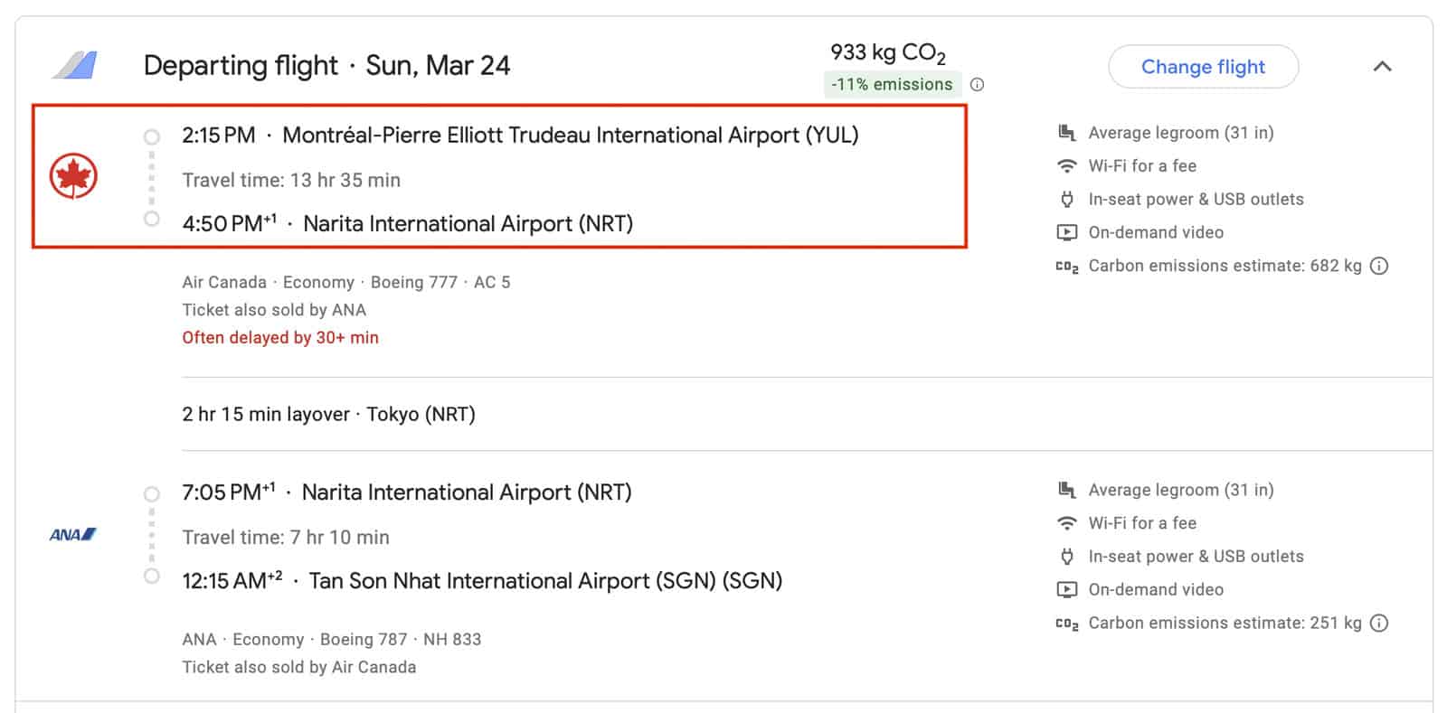Click info icon next to 682 kg estimate
The height and width of the screenshot is (713, 1447).
(1379, 266)
